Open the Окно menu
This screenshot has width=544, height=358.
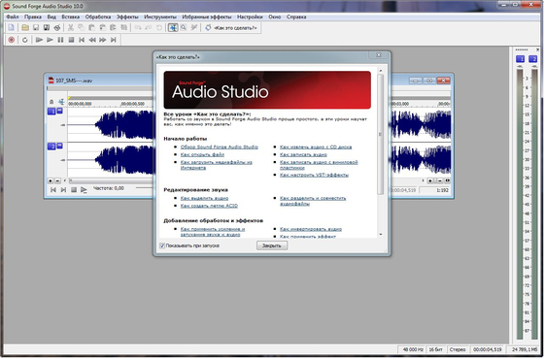coord(274,16)
